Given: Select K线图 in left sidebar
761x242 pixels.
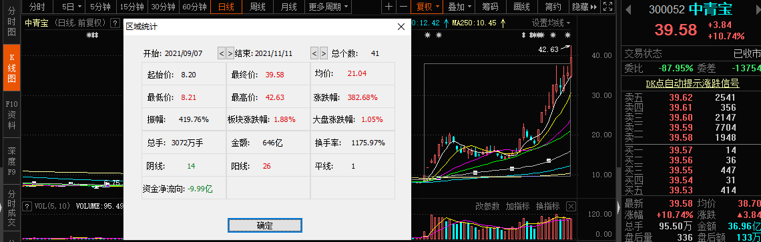Looking at the screenshot, I should coord(11,67).
